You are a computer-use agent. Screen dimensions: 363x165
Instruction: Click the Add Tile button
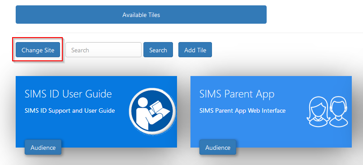pyautogui.click(x=195, y=50)
